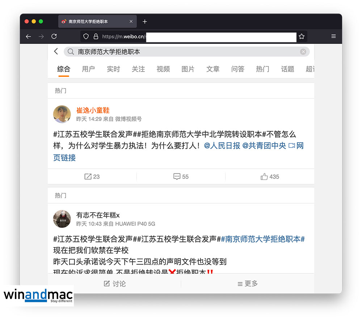Open a new browser tab
Image resolution: width=362 pixels, height=320 pixels.
pos(145,21)
